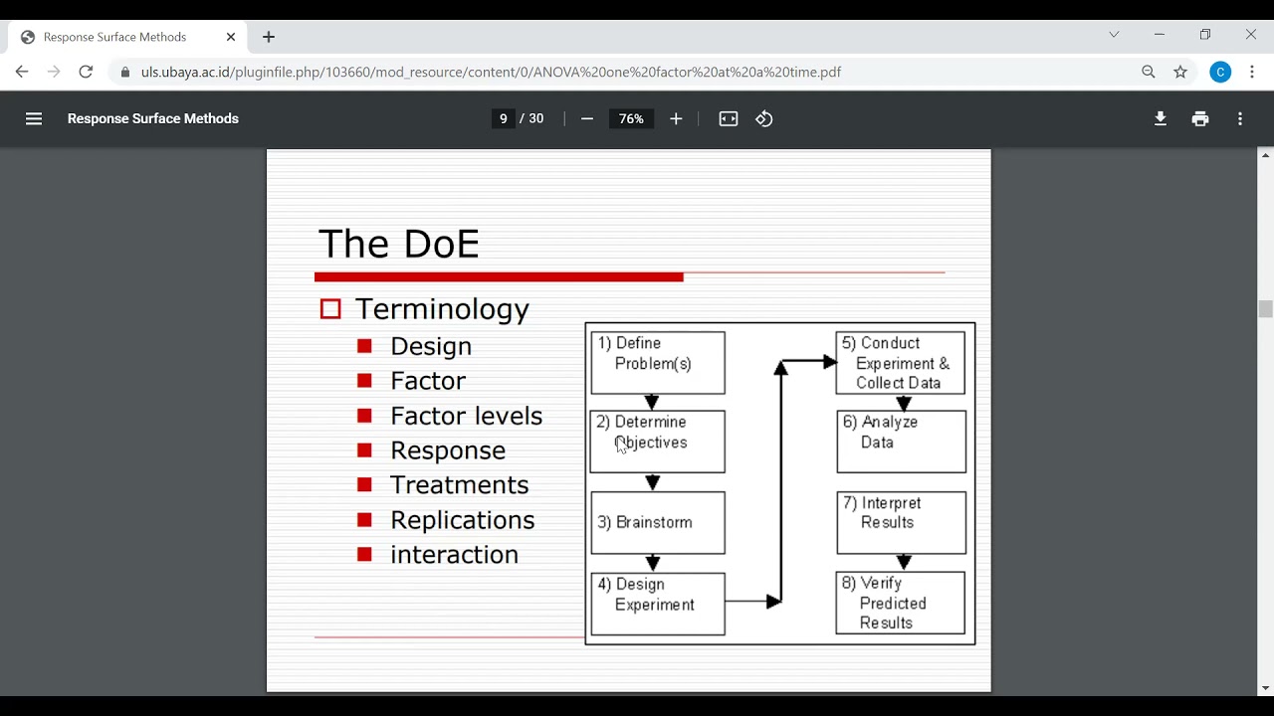Click the 'interaction' list item
The width and height of the screenshot is (1274, 716).
(454, 555)
